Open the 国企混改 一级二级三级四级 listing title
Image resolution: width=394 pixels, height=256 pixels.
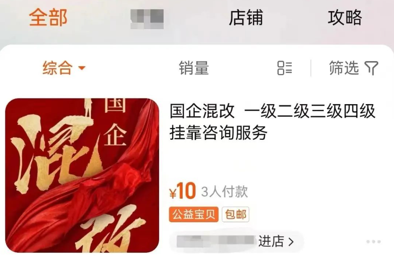click(x=272, y=121)
